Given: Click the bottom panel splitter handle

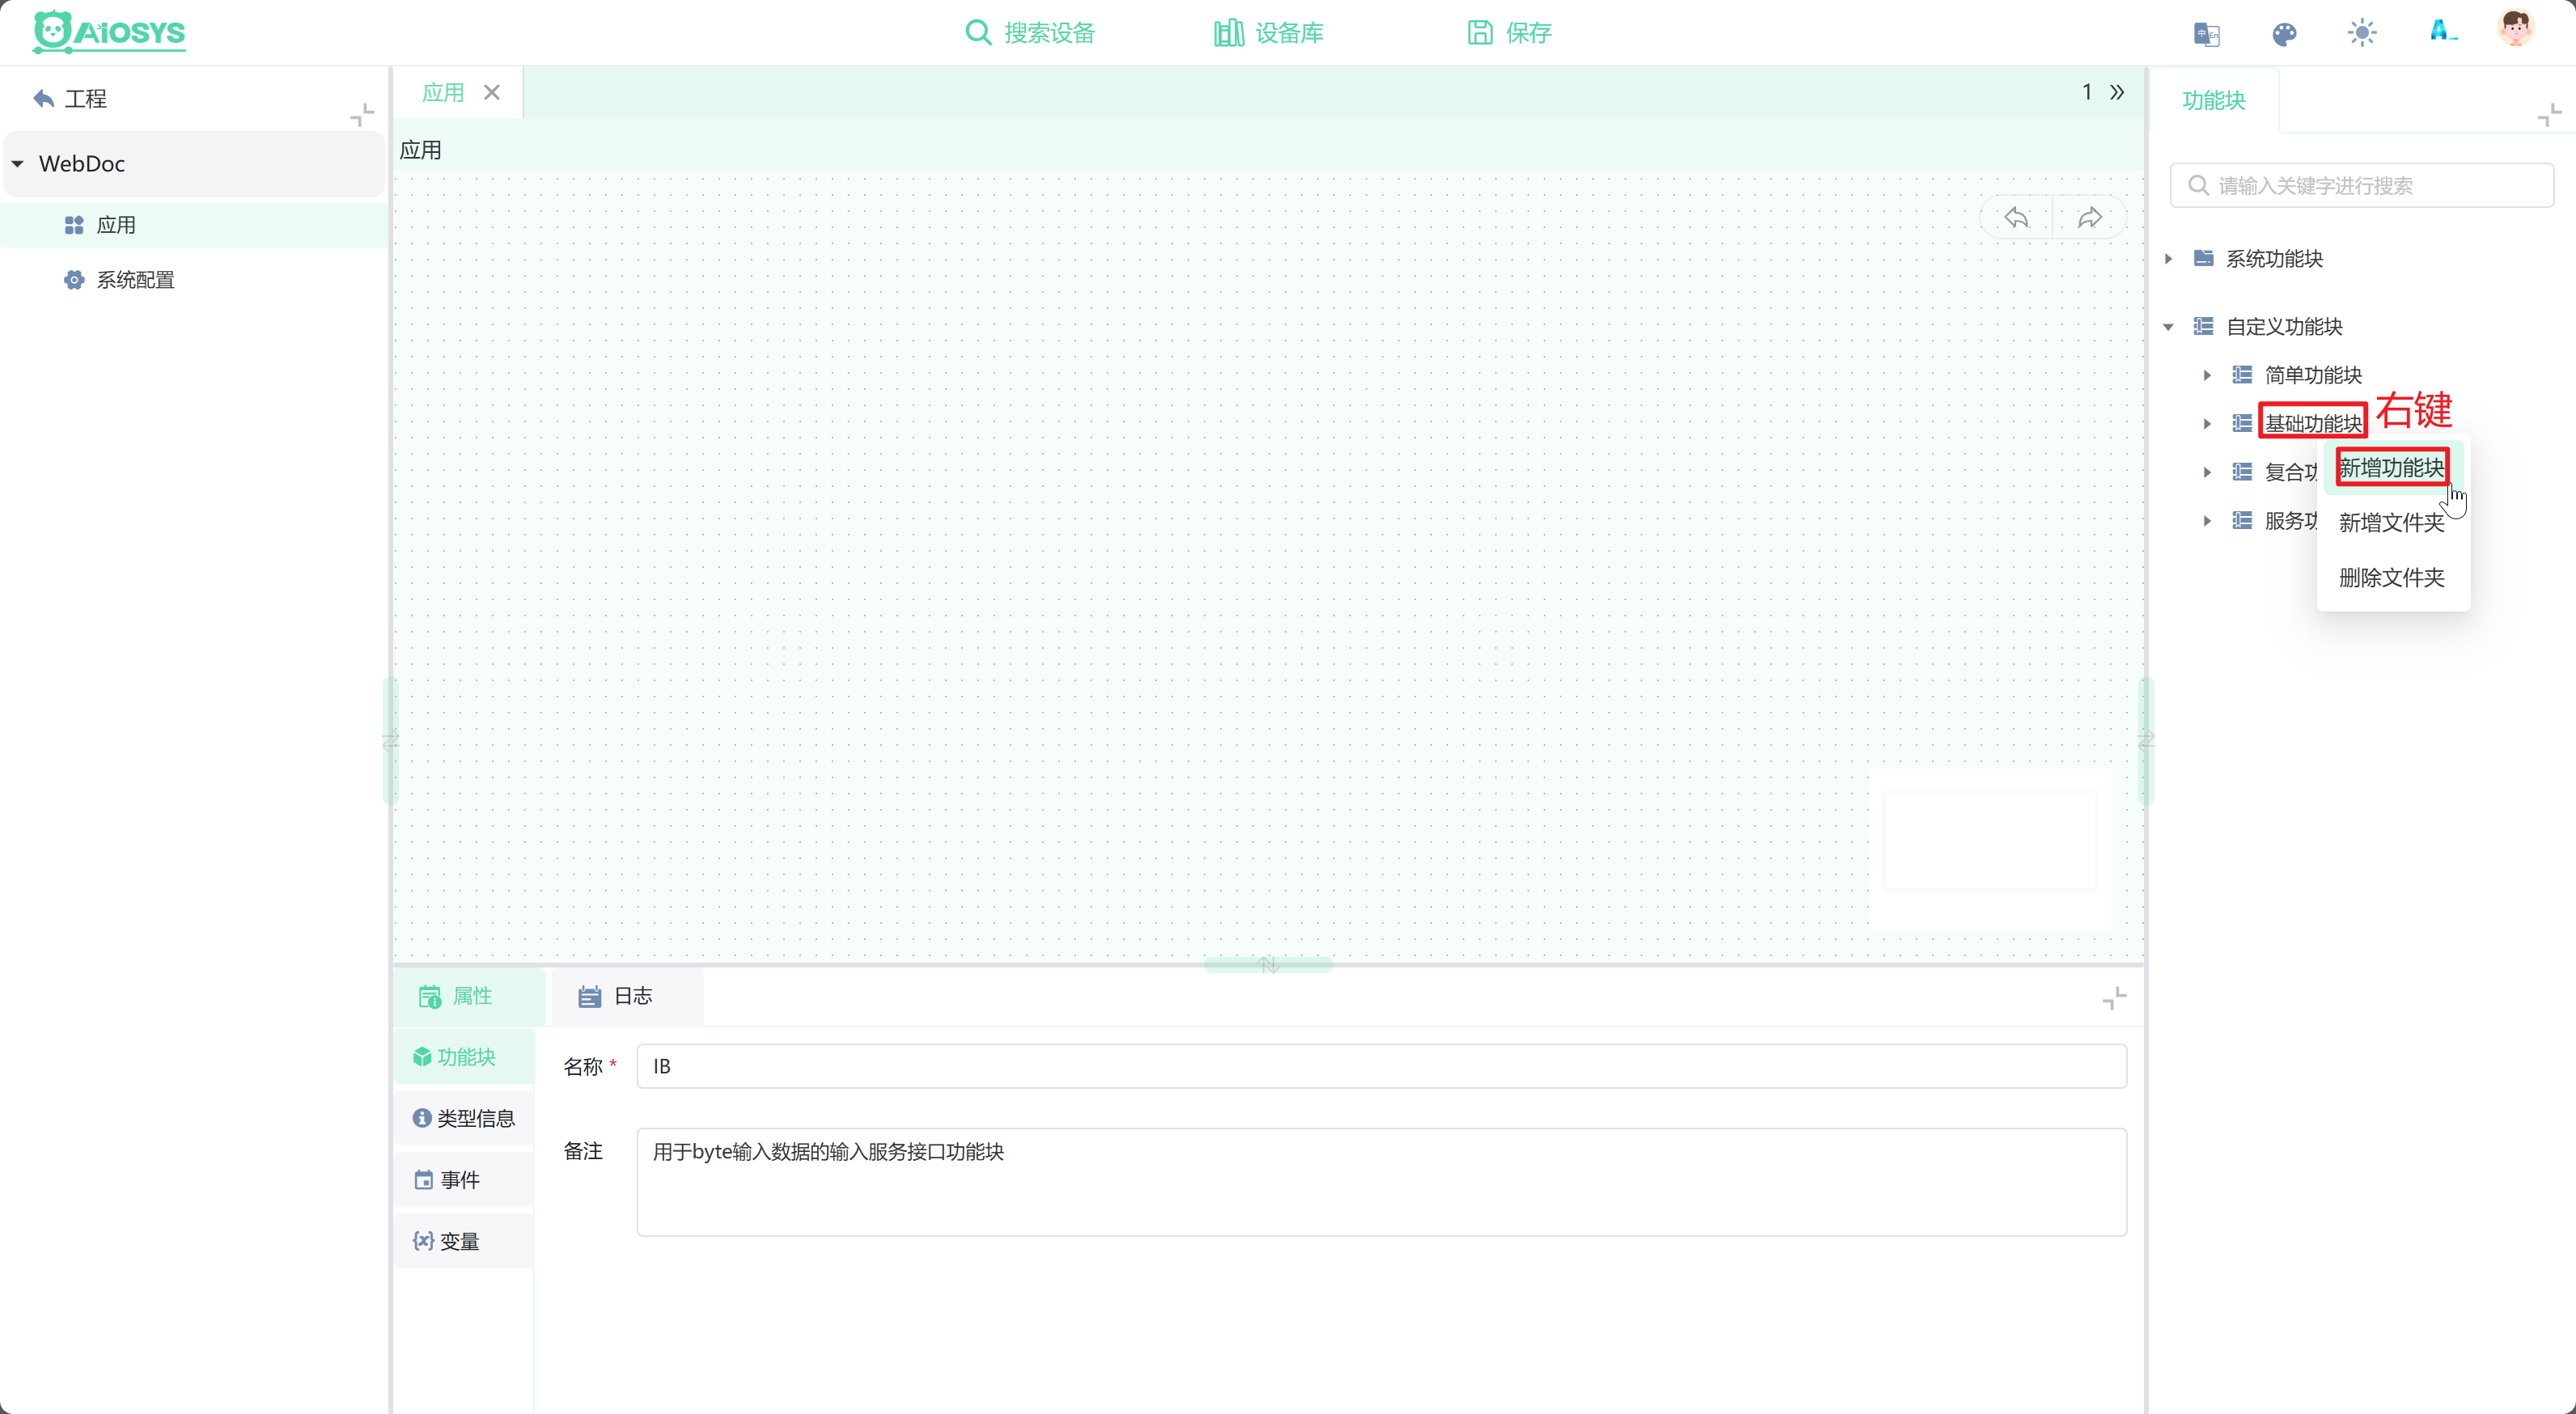Looking at the screenshot, I should pos(1268,965).
